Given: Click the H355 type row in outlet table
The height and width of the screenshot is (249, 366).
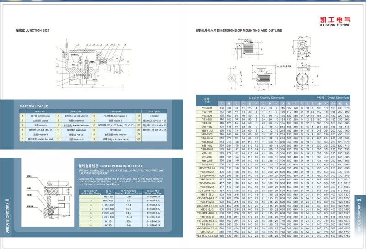Looking at the screenshot, I should point(108,226).
